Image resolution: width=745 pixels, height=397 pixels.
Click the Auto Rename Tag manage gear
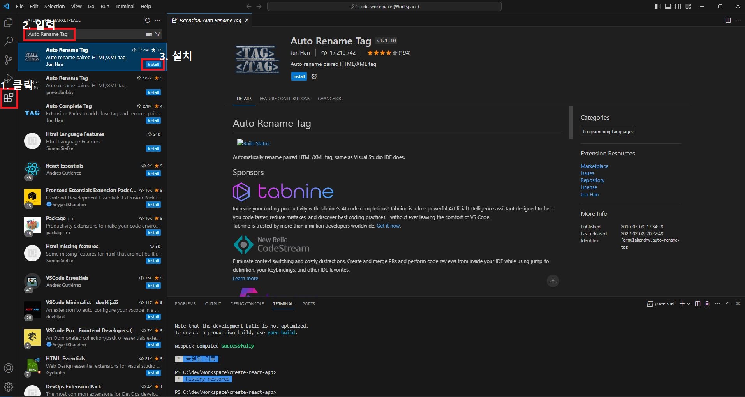click(314, 76)
